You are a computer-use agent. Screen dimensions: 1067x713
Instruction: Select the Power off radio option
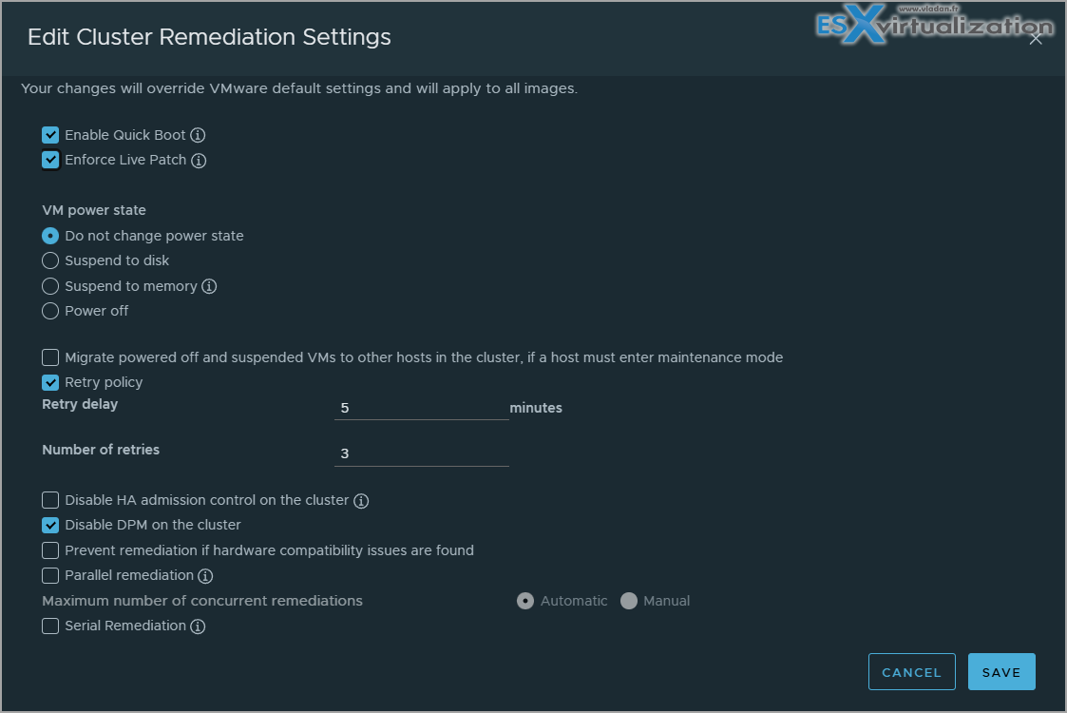(x=50, y=311)
